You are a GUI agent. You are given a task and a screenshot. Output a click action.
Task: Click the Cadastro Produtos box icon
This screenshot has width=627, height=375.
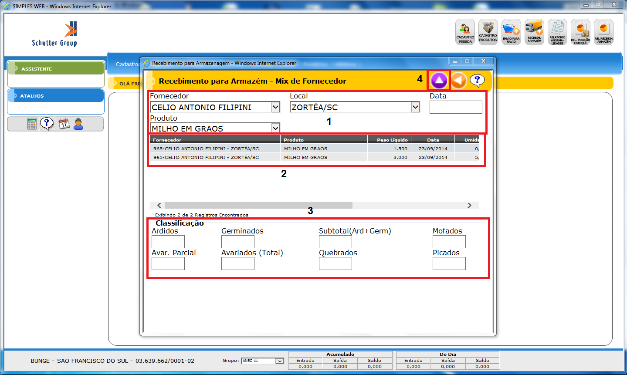(x=488, y=32)
